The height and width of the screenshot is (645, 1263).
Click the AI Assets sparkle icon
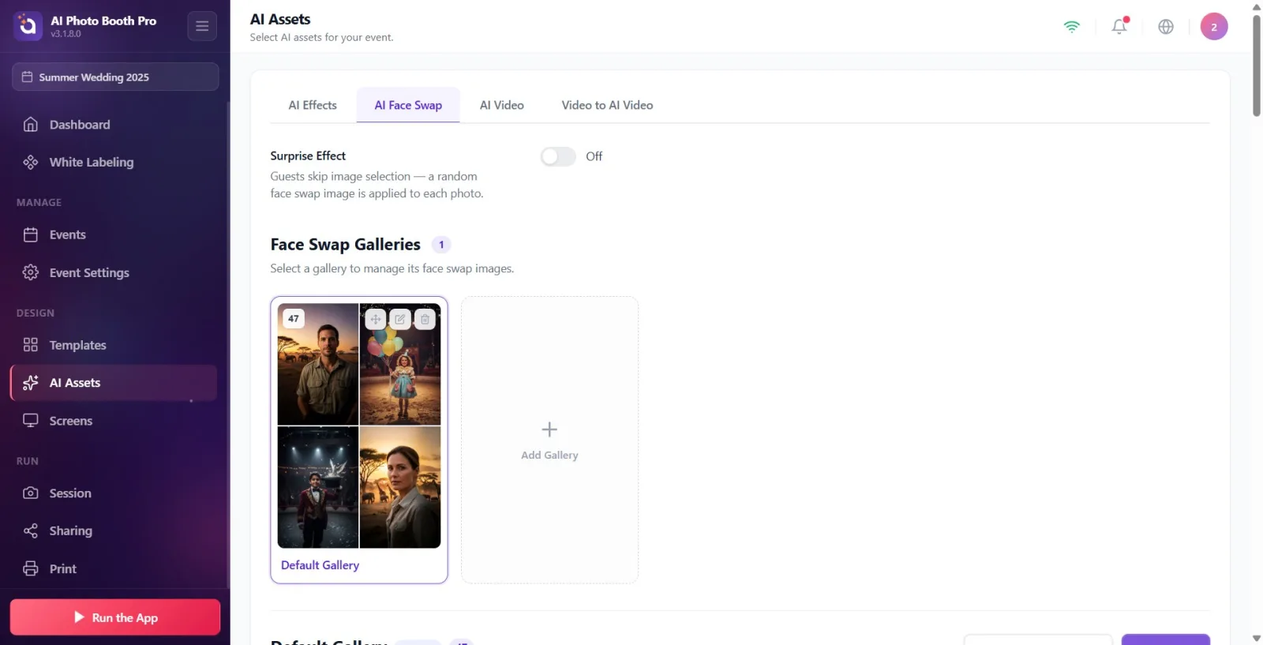pos(31,383)
